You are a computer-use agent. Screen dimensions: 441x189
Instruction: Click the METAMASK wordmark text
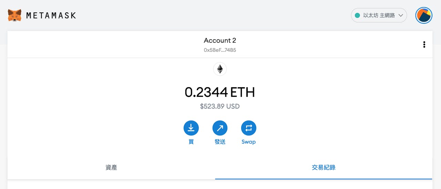[x=51, y=15]
